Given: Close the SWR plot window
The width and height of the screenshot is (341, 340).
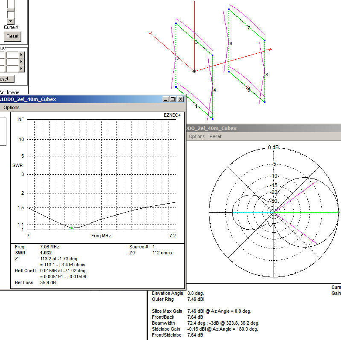Looking at the screenshot, I should tap(181, 99).
